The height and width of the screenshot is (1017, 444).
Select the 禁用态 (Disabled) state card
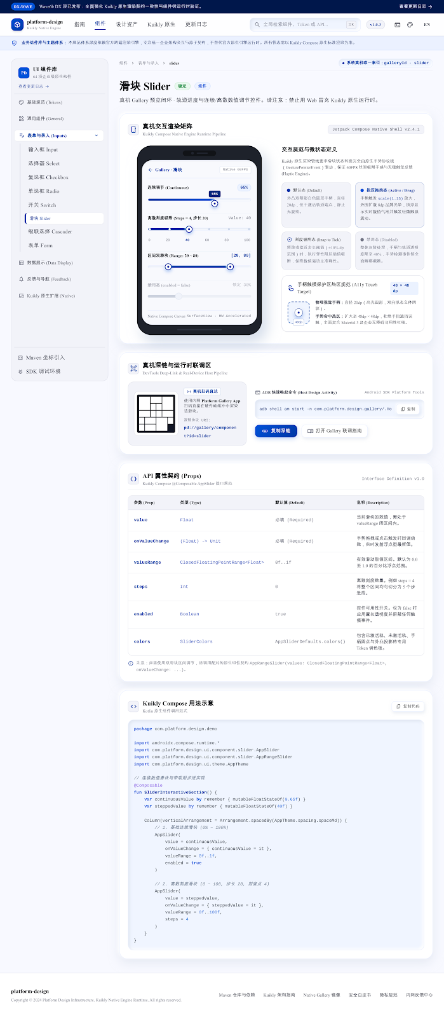point(389,251)
